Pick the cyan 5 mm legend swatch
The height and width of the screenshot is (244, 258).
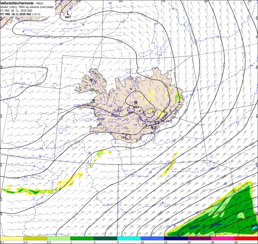[129, 239]
